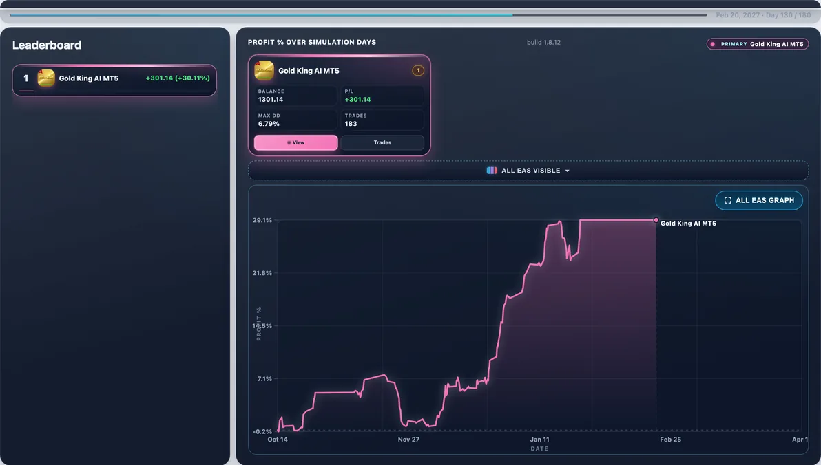Click the PROFIT % OVER SIMULATION DAYS title

[x=312, y=43]
